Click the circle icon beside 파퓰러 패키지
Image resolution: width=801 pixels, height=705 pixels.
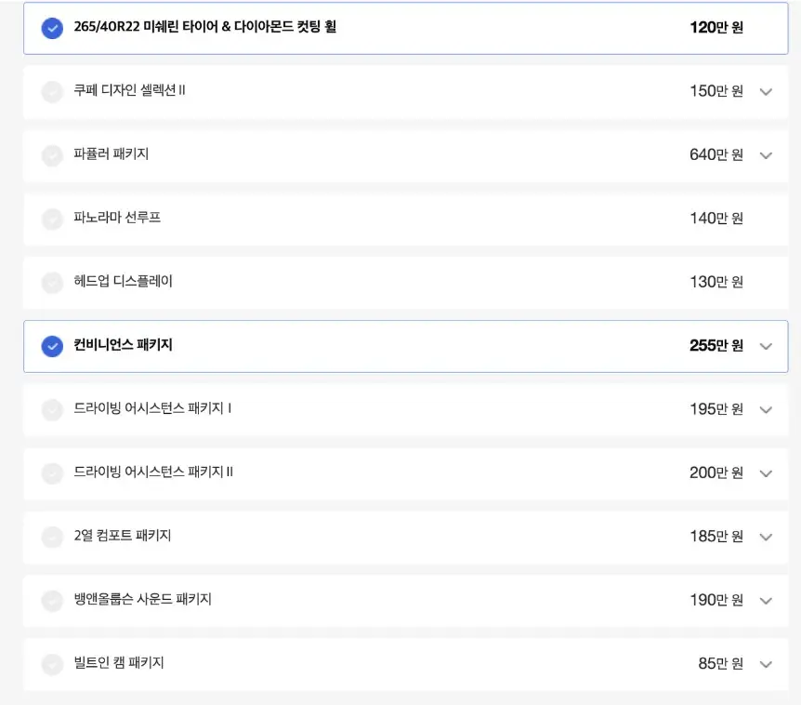(x=52, y=155)
